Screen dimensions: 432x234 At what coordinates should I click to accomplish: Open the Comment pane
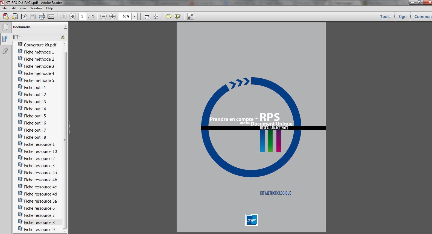point(422,16)
